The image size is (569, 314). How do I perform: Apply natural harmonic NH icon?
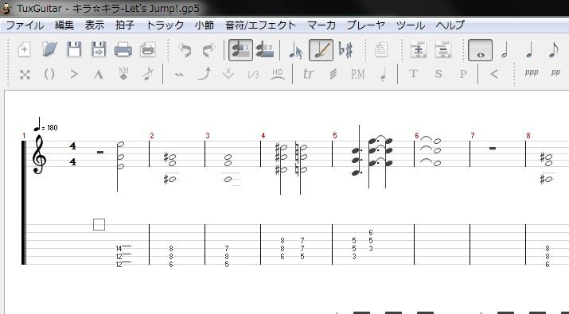pyautogui.click(x=123, y=74)
